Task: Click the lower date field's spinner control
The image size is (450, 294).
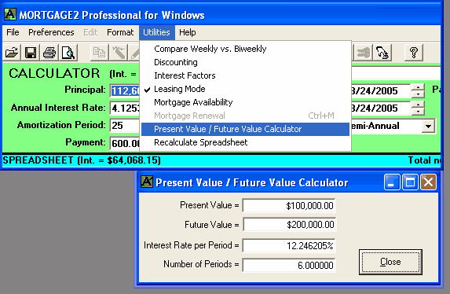Action: 418,108
